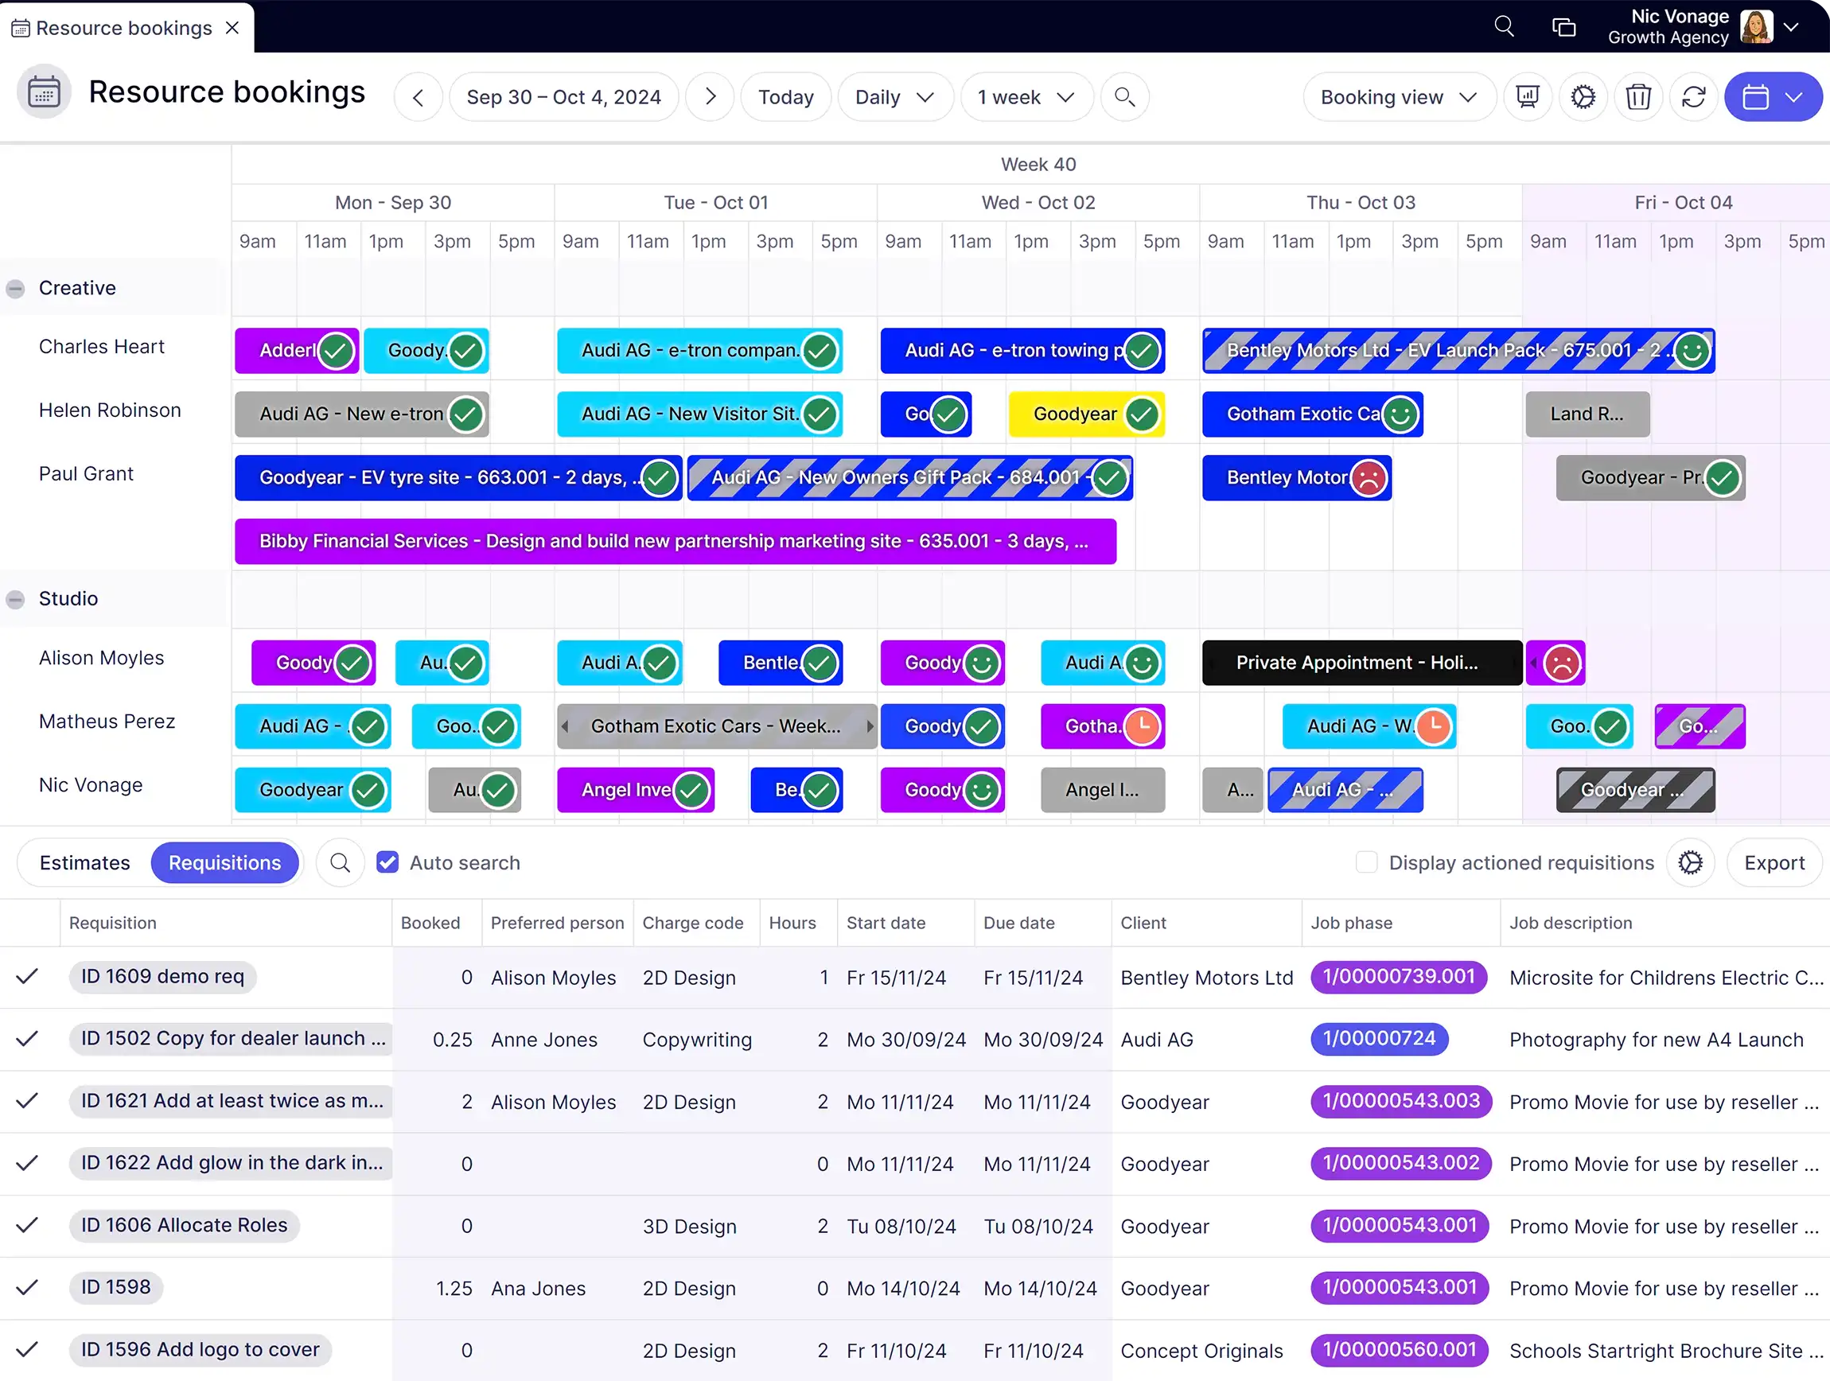
Task: Open the 1 week range dropdown
Action: pos(1026,98)
